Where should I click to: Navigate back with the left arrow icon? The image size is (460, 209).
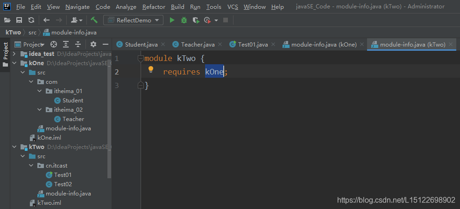click(46, 20)
